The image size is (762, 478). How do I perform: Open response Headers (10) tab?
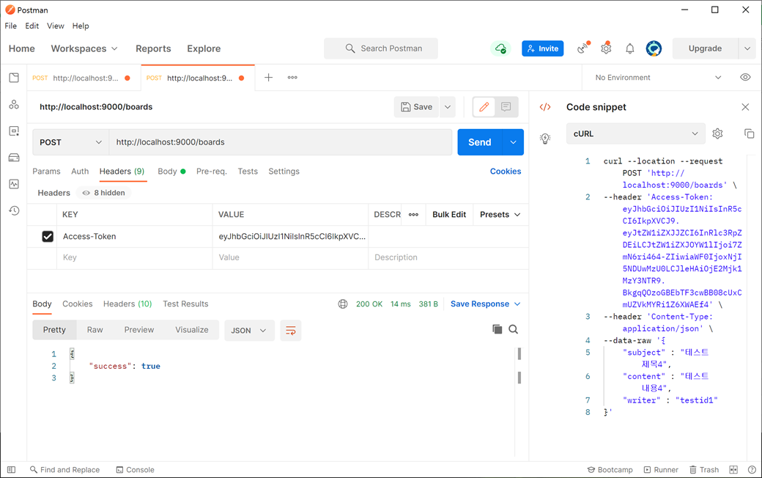point(127,304)
